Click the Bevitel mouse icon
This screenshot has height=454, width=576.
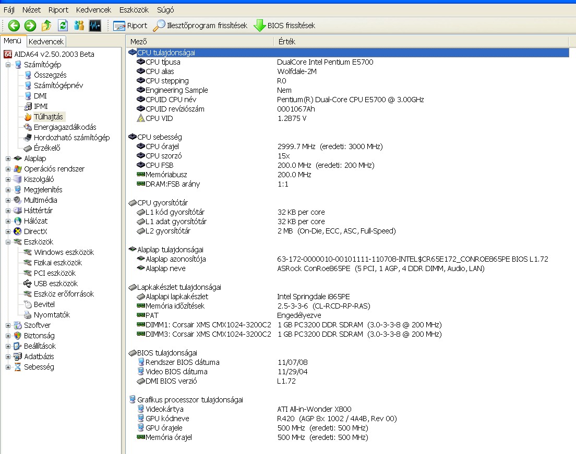coord(28,304)
